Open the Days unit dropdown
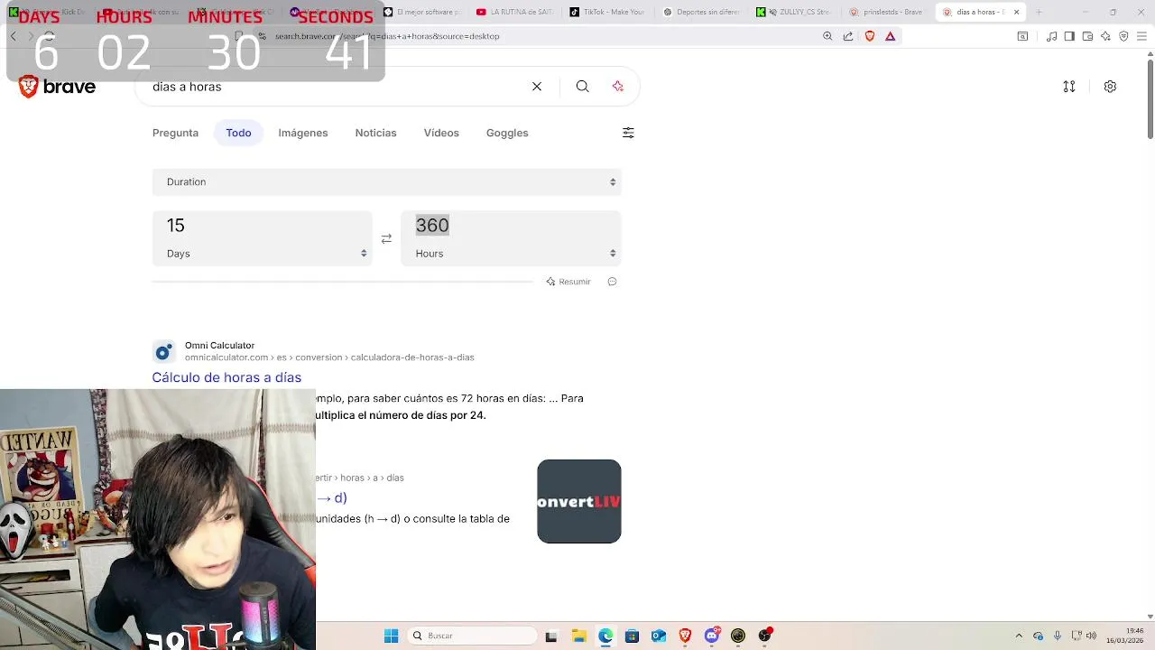 pyautogui.click(x=262, y=254)
